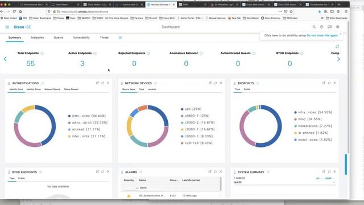Click the Cisco ISE logo
Screen dimensions: 364x205
pos(22,27)
